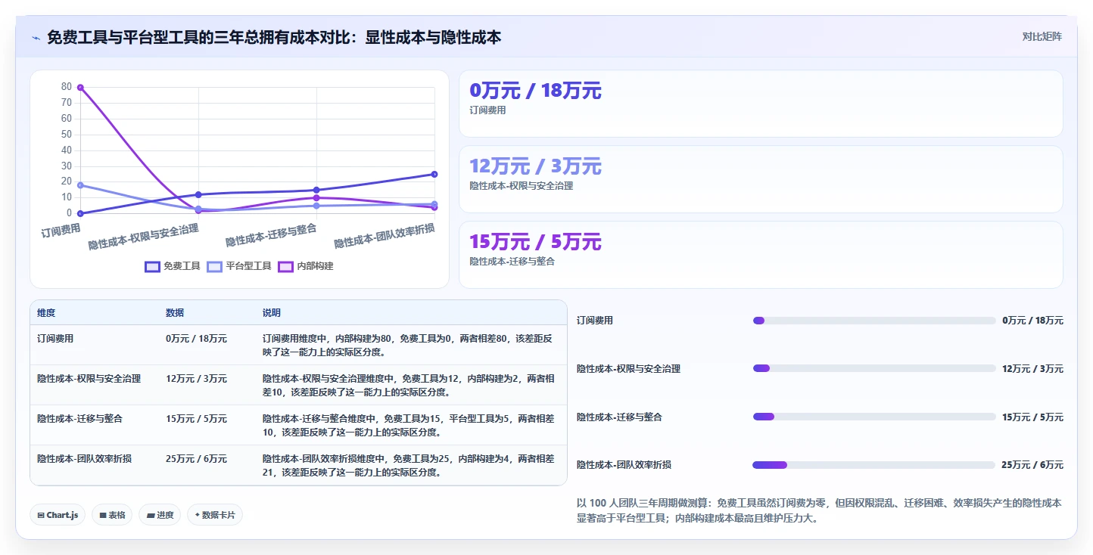1093x555 pixels.
Task: Click the 隐性成本-权限与安全治理 progress bar
Action: pyautogui.click(x=874, y=368)
